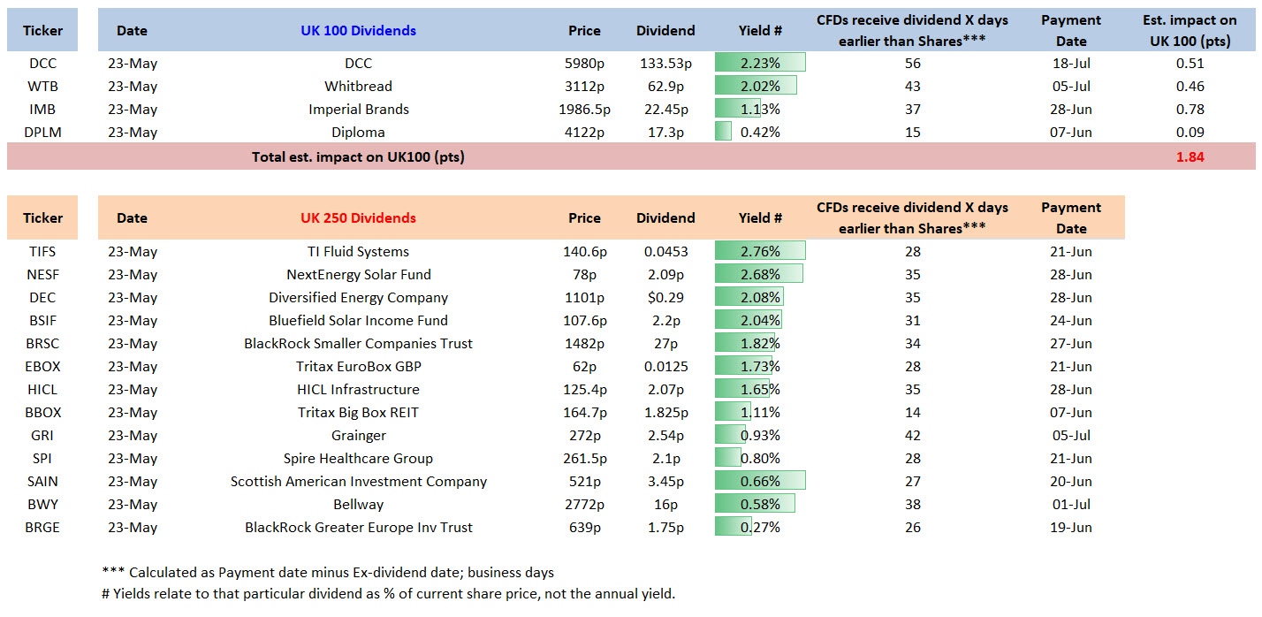Click the Yields relate footnote
The width and height of the screenshot is (1262, 617).
point(388,593)
